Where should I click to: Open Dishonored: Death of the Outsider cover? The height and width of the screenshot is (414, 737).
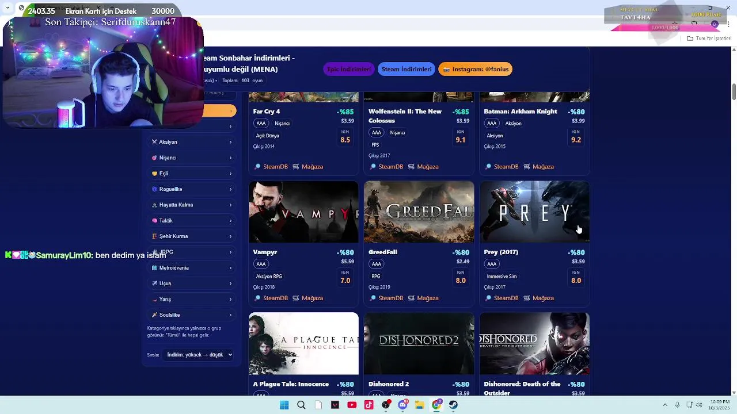[x=534, y=343]
